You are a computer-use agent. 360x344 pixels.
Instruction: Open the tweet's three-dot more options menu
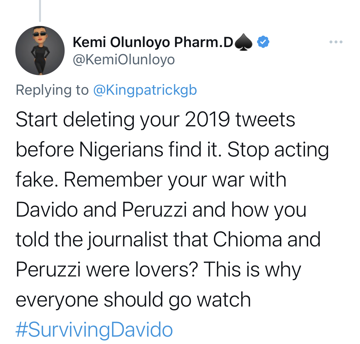pos(336,42)
